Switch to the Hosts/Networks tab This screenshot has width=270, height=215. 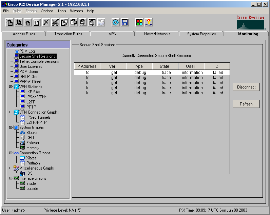click(157, 34)
